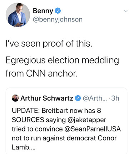Click 'not to run against democrat Conor'
This screenshot has width=133, height=154.
[x=64, y=138]
